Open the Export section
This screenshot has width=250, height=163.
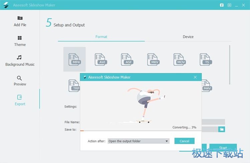pos(20,100)
